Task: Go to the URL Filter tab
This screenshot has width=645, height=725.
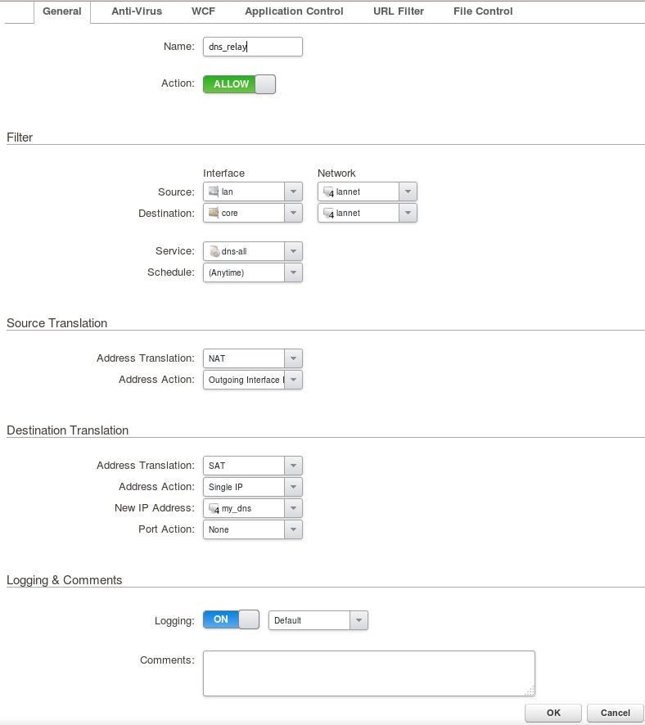Action: click(x=399, y=11)
